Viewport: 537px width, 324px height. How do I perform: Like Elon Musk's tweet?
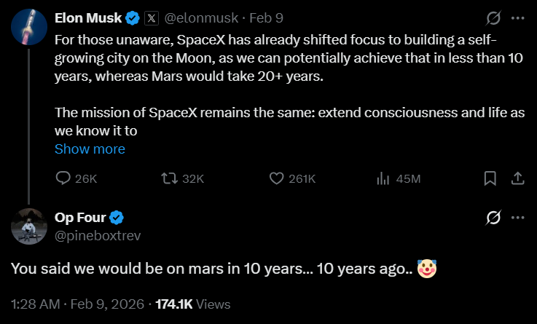[277, 178]
